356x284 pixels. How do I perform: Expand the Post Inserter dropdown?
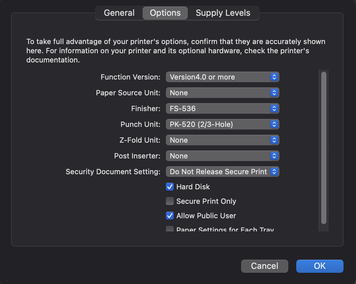pyautogui.click(x=222, y=156)
